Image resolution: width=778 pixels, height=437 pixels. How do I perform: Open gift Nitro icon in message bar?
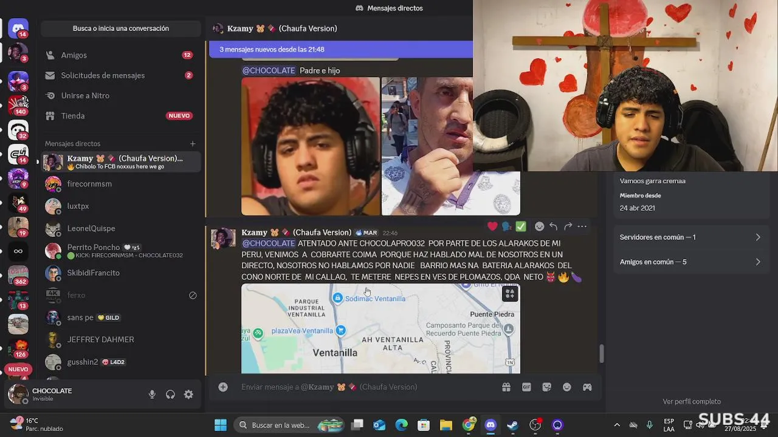pos(506,387)
